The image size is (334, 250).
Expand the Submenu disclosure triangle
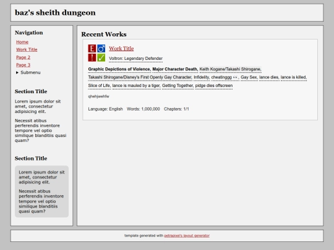coord(17,73)
